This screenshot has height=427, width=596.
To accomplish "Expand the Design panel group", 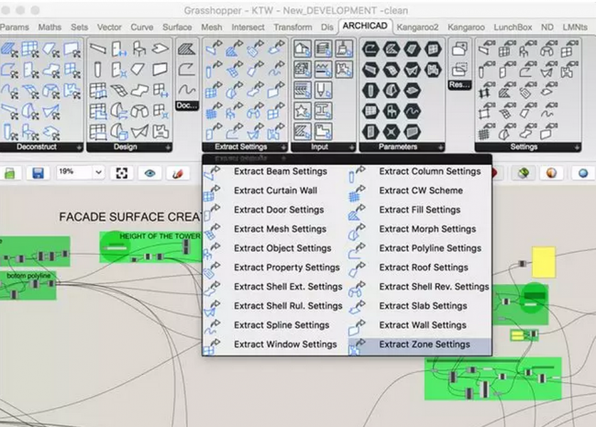I will coord(168,147).
